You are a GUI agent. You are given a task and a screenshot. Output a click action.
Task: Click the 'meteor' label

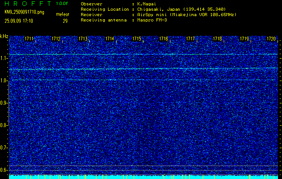coord(63,14)
